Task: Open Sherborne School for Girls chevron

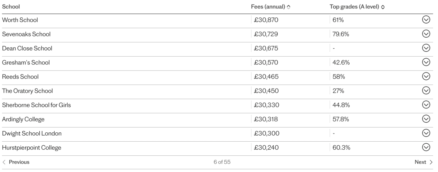Action: [426, 104]
